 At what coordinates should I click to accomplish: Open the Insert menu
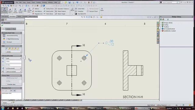click(x=29, y=2)
